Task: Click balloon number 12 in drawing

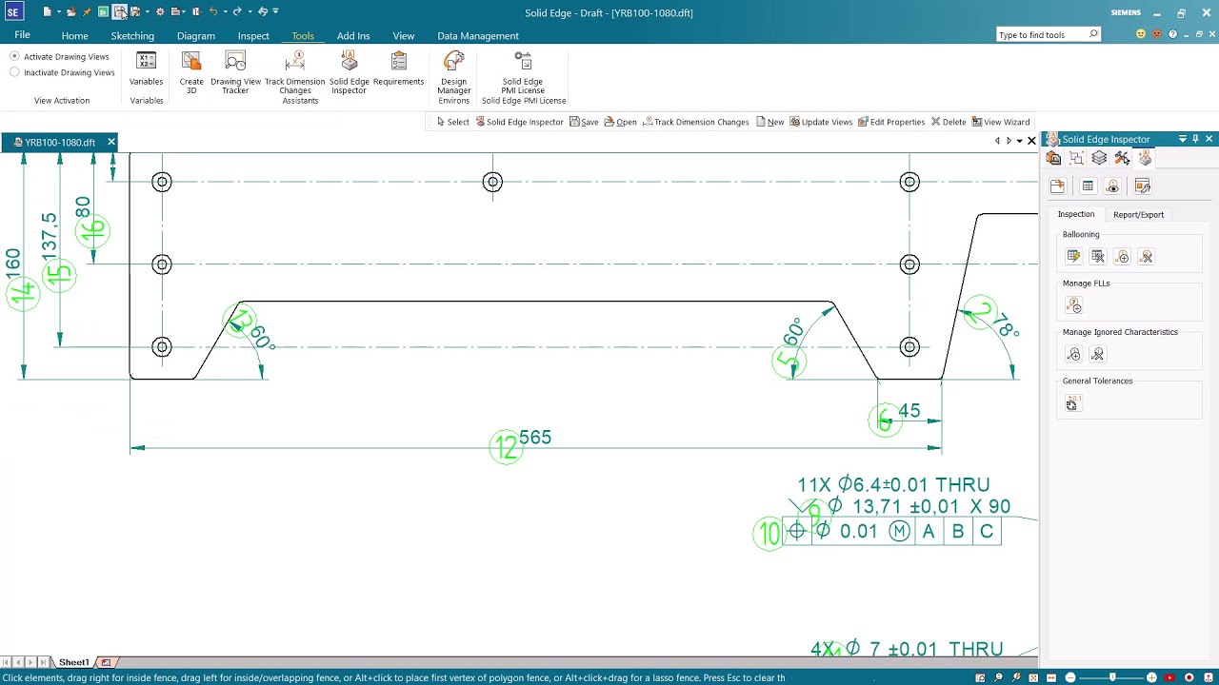Action: 506,446
